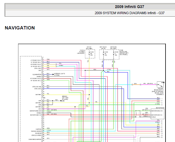Click the "RF SOUND SIG (+)" pin label
This screenshot has height=142, width=175.
pos(36,78)
